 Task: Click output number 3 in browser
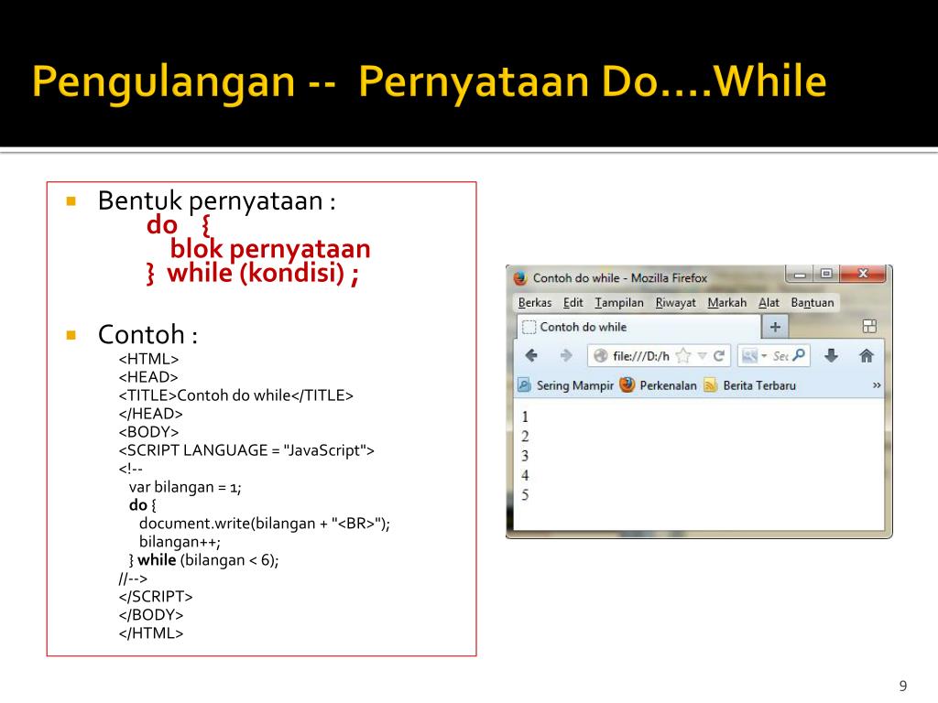click(525, 456)
